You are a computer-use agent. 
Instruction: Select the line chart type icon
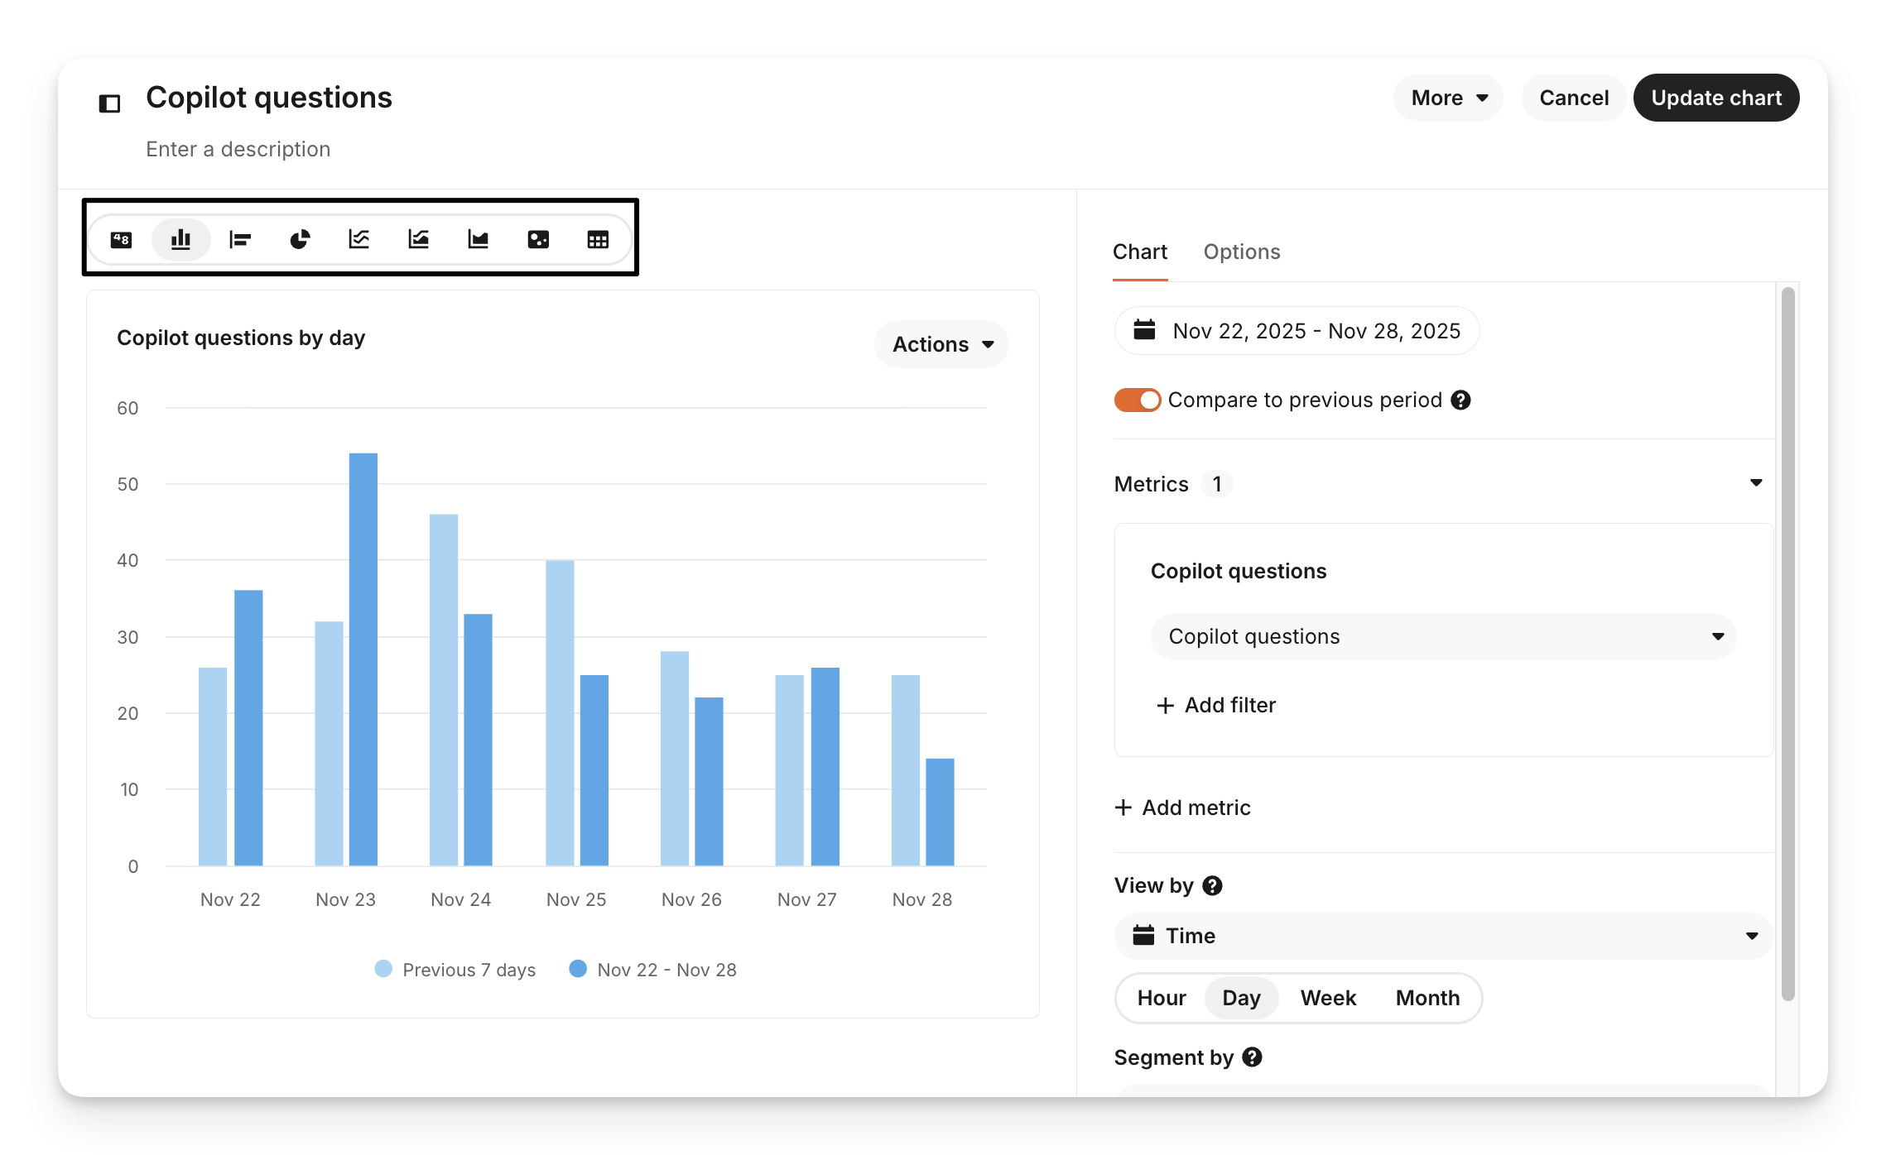click(x=359, y=240)
